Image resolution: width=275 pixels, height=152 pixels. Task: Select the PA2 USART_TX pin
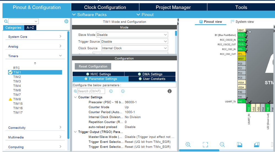[x=241, y=101]
